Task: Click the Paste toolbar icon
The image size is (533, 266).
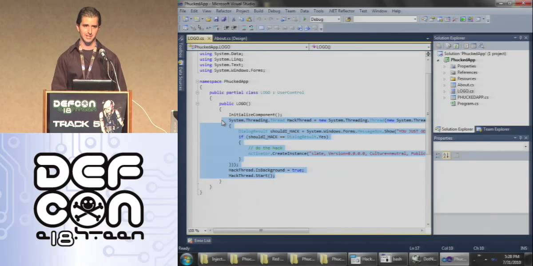Action: (249, 19)
